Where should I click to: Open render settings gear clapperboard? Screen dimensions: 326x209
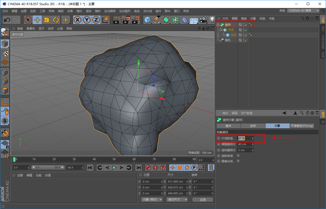pos(136,20)
